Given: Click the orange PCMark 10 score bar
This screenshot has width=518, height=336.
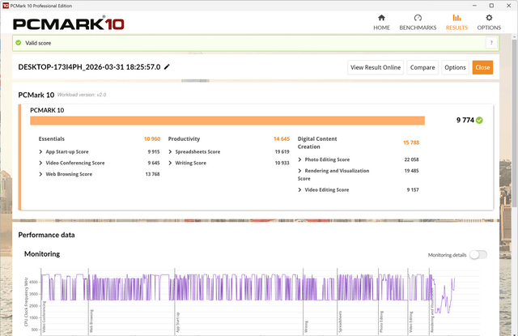Looking at the screenshot, I should pyautogui.click(x=227, y=121).
